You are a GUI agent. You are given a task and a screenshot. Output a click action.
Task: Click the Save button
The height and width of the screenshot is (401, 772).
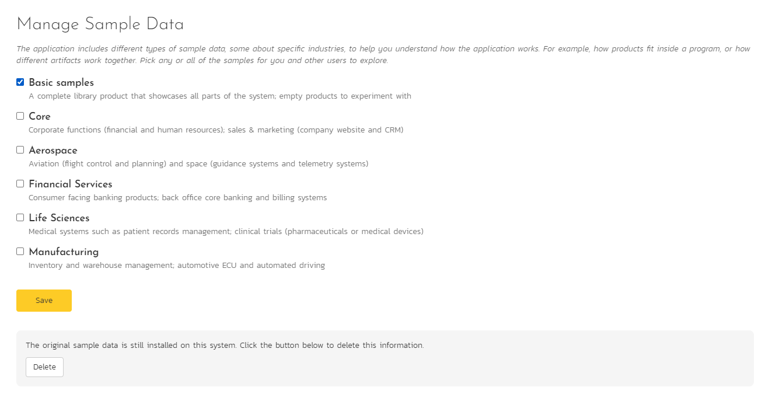44,301
